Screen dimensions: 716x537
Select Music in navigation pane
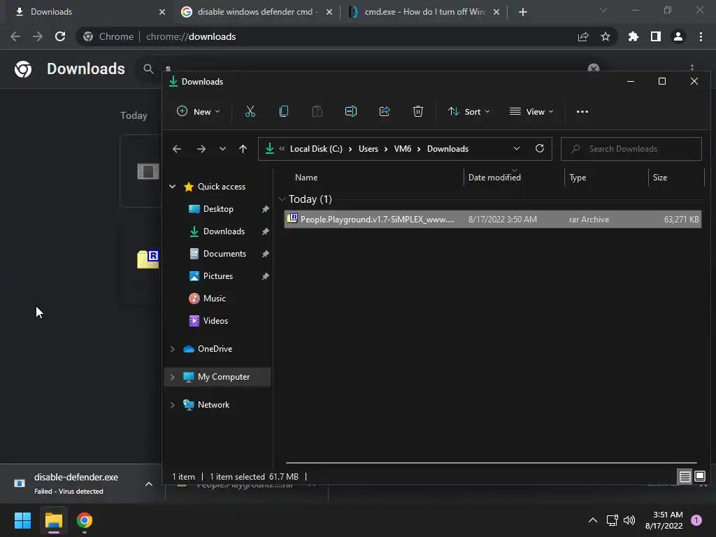[x=214, y=299]
